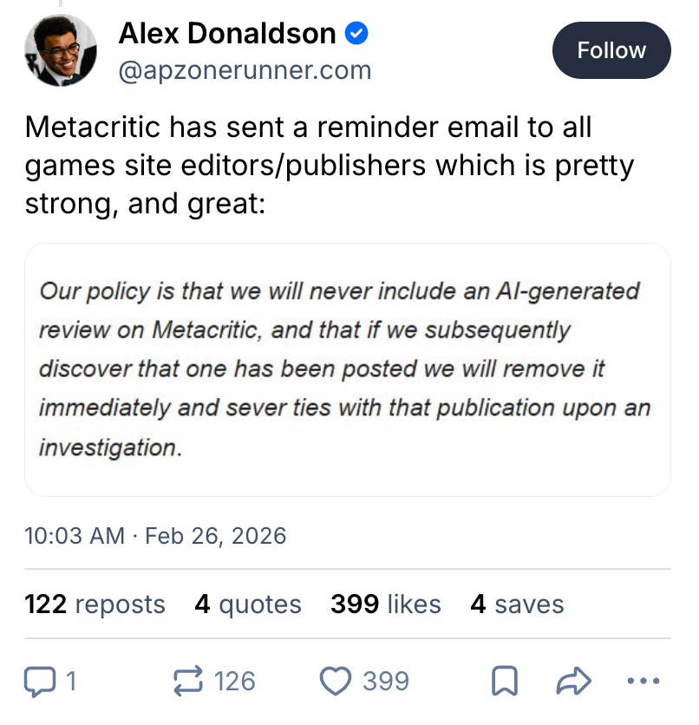This screenshot has width=699, height=725.
Task: Click the repost icon below the post
Action: click(x=186, y=682)
